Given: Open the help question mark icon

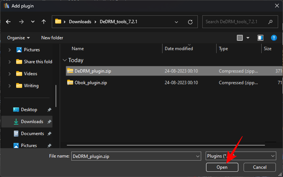Looking at the screenshot, I should 274,38.
